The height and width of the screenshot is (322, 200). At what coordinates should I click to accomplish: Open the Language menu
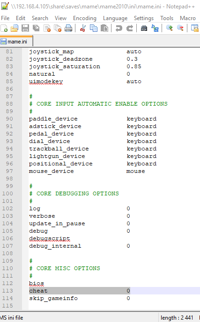[x=115, y=18]
